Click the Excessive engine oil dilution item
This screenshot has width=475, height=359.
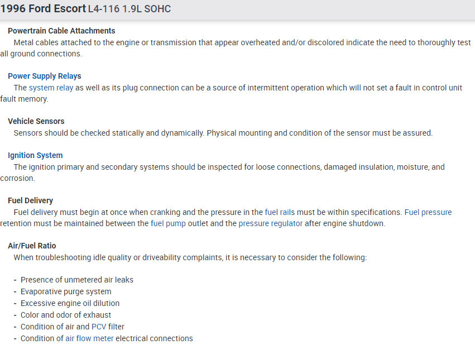click(x=70, y=303)
